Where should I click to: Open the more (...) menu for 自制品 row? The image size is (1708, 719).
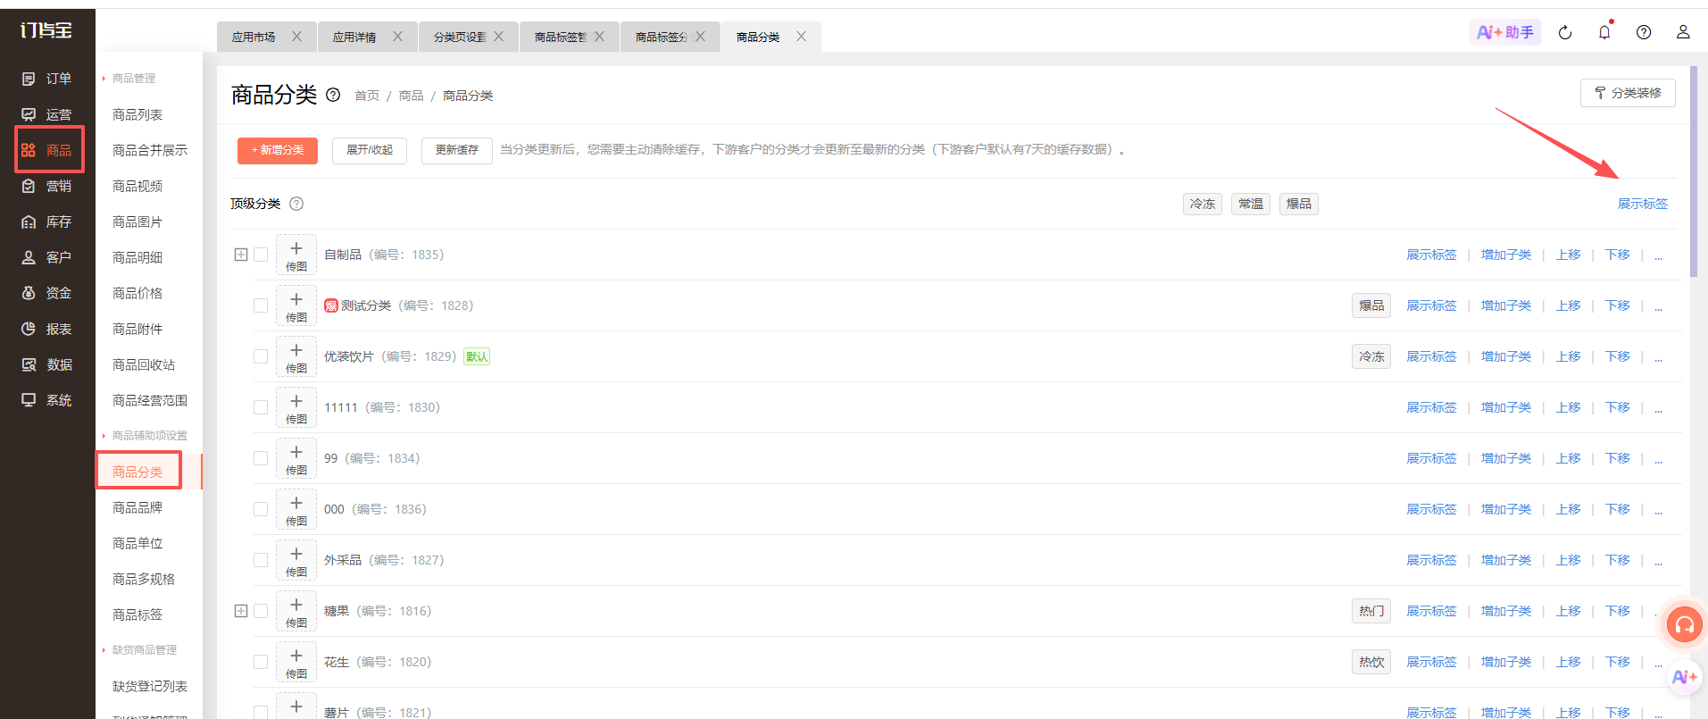(1658, 255)
